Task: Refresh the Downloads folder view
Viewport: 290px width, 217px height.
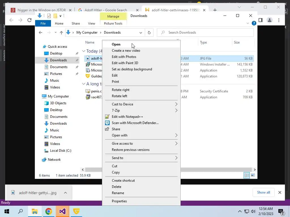Action: (x=149, y=33)
